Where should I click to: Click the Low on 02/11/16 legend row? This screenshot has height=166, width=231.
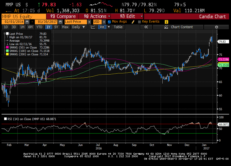click(26, 44)
